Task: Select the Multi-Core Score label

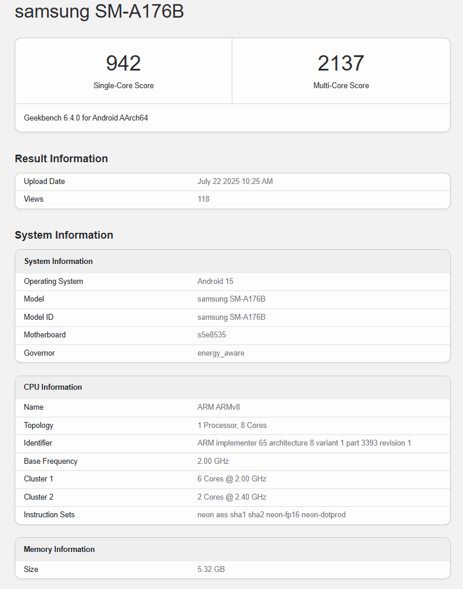Action: pos(341,86)
